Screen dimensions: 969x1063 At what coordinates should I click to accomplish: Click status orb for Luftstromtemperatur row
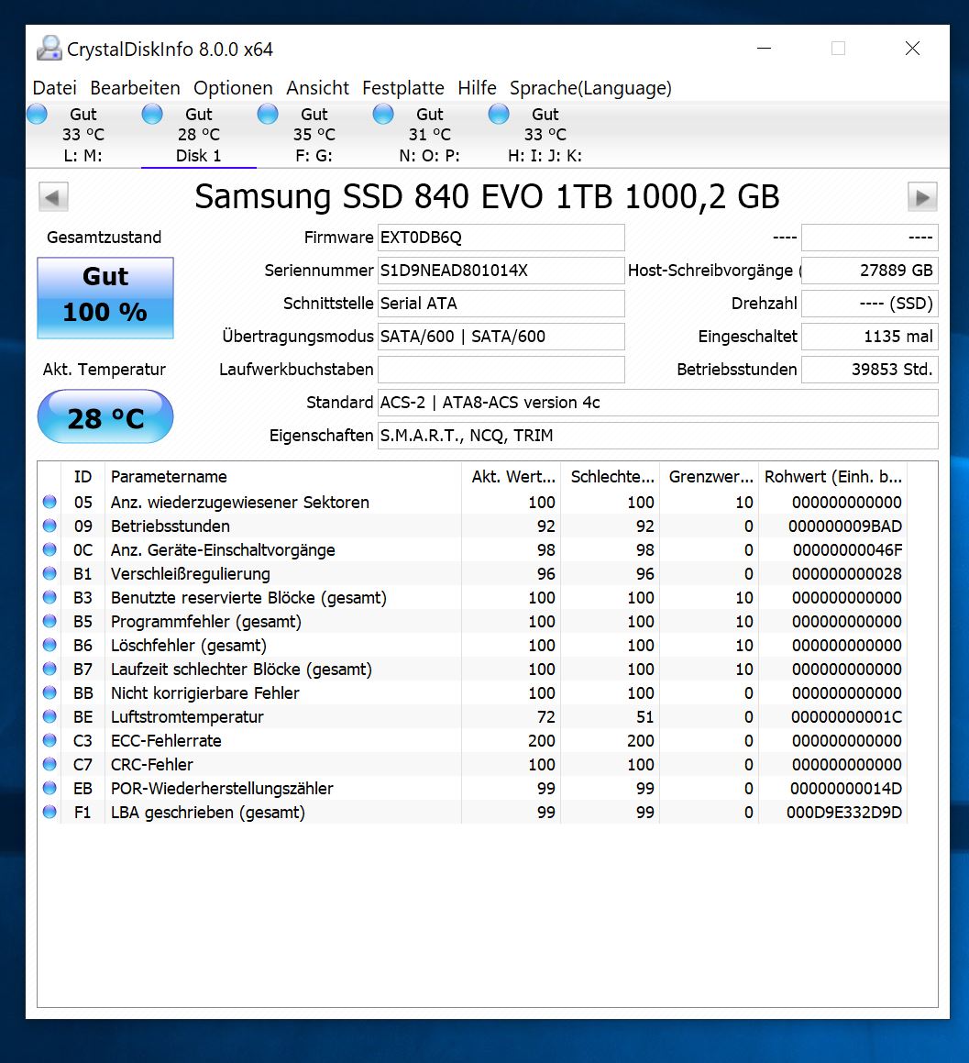coord(50,716)
